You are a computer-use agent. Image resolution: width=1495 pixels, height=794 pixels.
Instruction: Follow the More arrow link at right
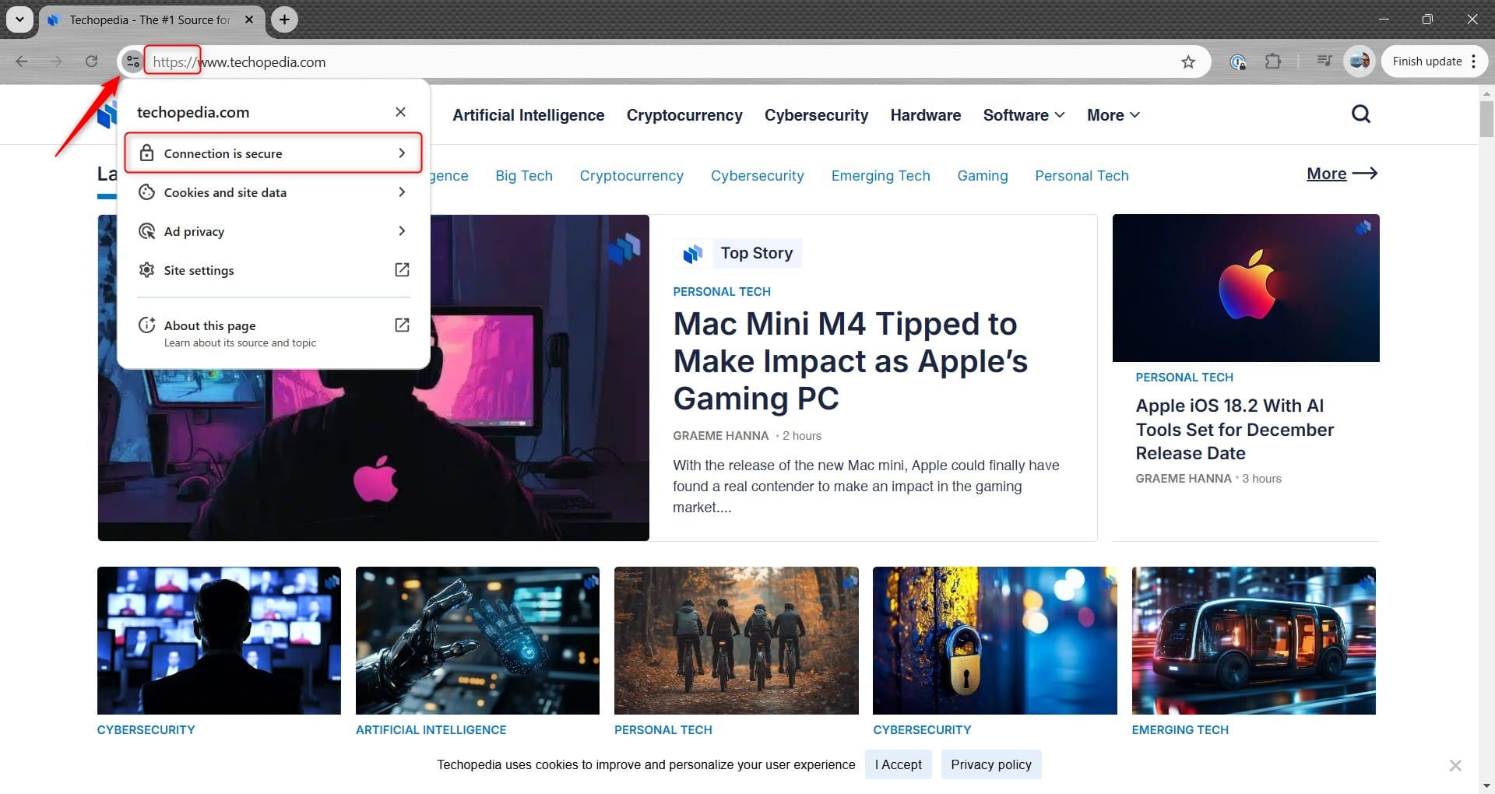click(1342, 174)
